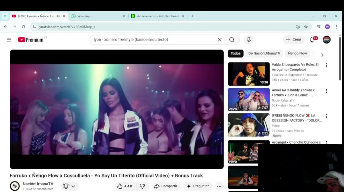Open more actions ellipsis below video
This screenshot has width=344, height=192.
[x=219, y=186]
